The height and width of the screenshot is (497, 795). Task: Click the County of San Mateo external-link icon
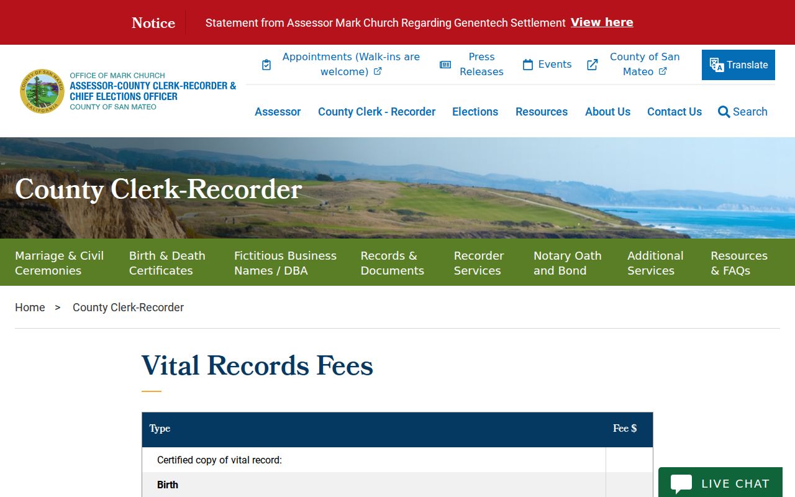(x=593, y=65)
